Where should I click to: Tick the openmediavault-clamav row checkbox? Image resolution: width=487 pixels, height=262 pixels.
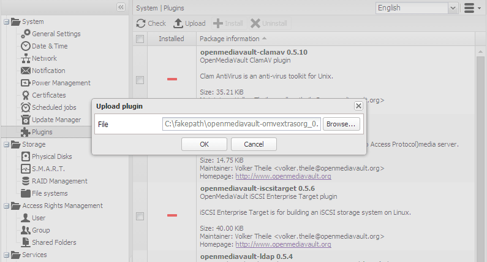click(x=140, y=80)
